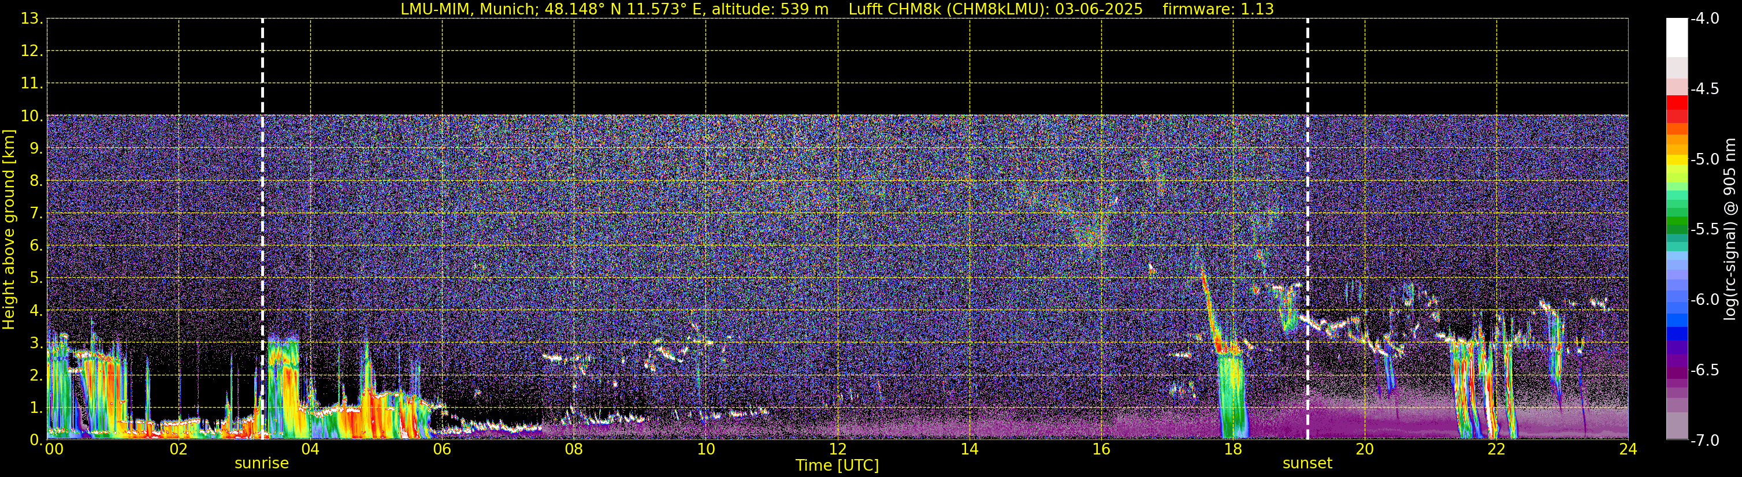Screen dimensions: 1742x477
Task: Click the height axis tick '8.'
Action: pos(36,181)
